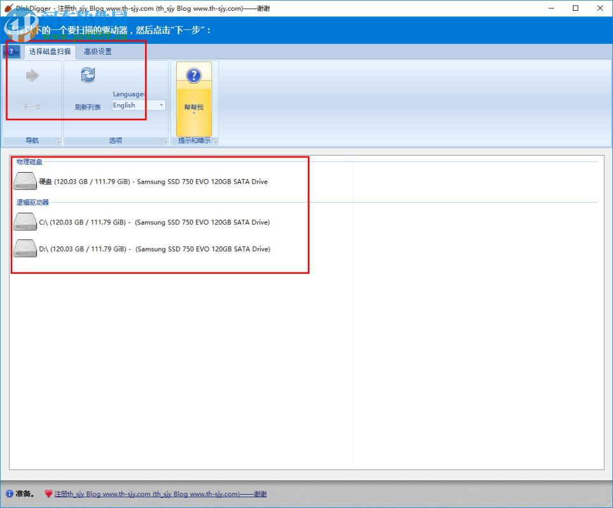Click the C:\ drive icon
This screenshot has height=508, width=613.
tap(25, 222)
